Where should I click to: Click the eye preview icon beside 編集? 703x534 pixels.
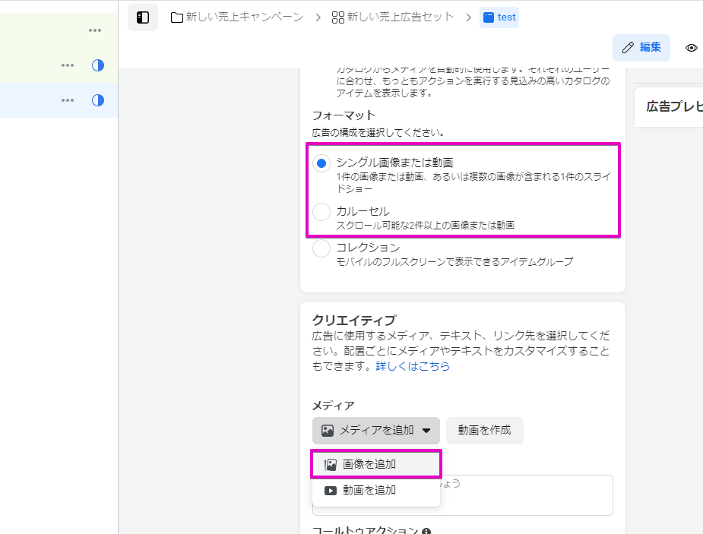click(692, 48)
